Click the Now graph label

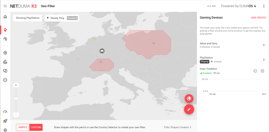coord(264,94)
